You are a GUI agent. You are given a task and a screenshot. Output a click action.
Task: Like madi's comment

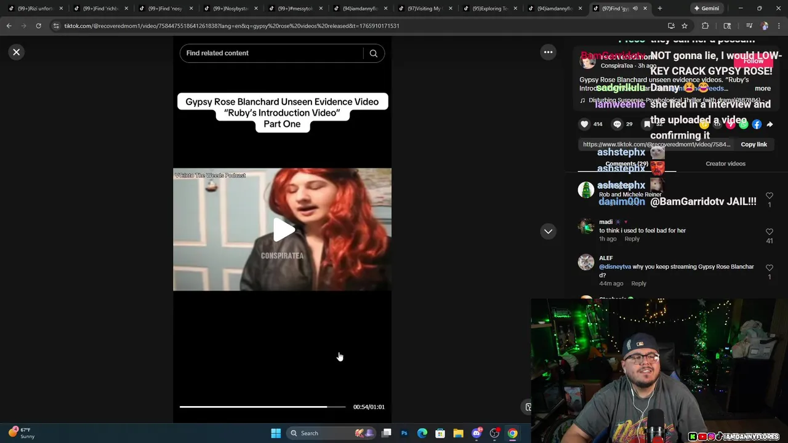(x=769, y=232)
